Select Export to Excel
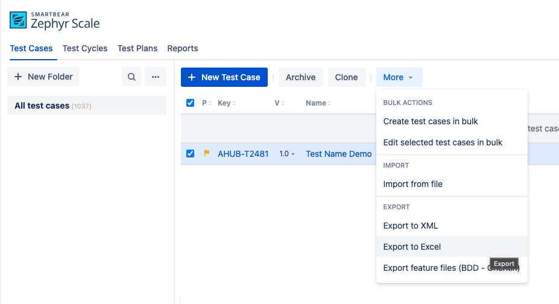The width and height of the screenshot is (559, 304). (x=412, y=247)
